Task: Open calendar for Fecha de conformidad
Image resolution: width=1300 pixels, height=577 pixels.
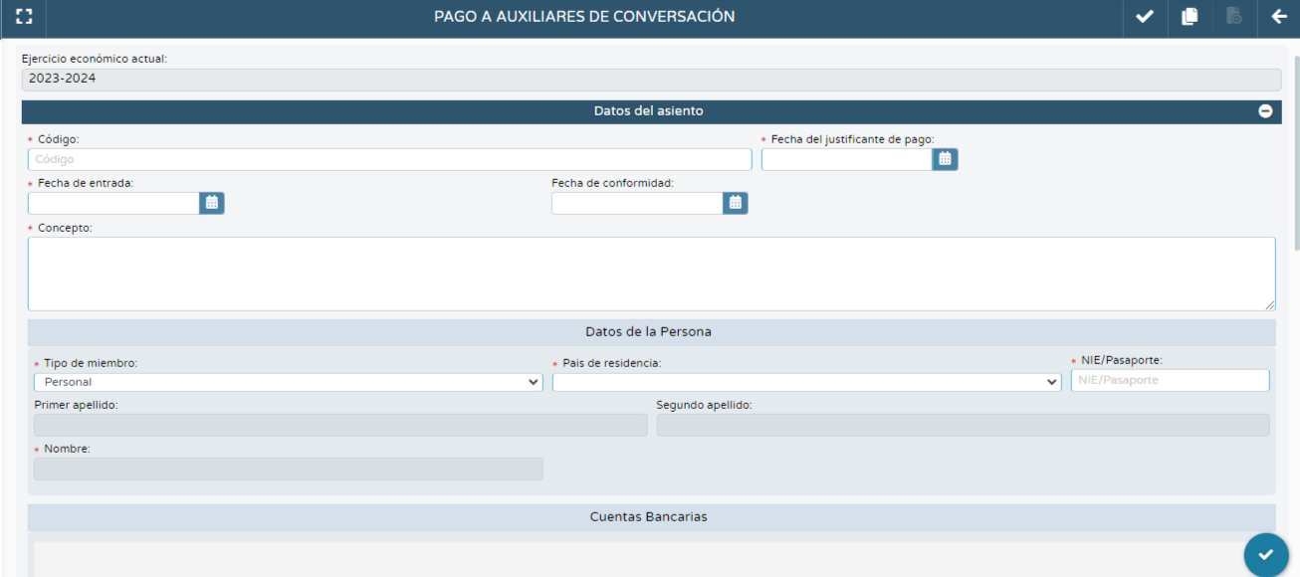Action: click(x=736, y=203)
